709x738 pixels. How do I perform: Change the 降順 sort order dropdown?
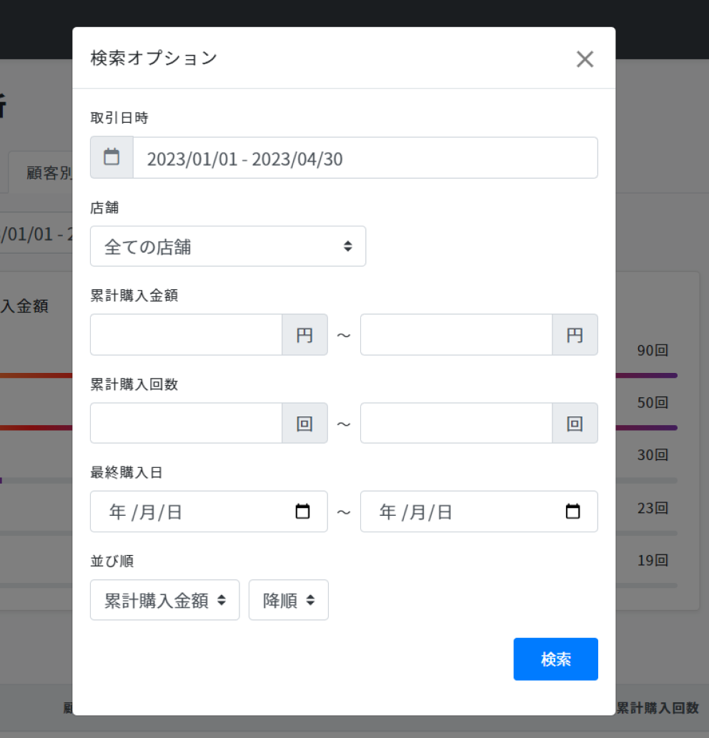tap(288, 600)
